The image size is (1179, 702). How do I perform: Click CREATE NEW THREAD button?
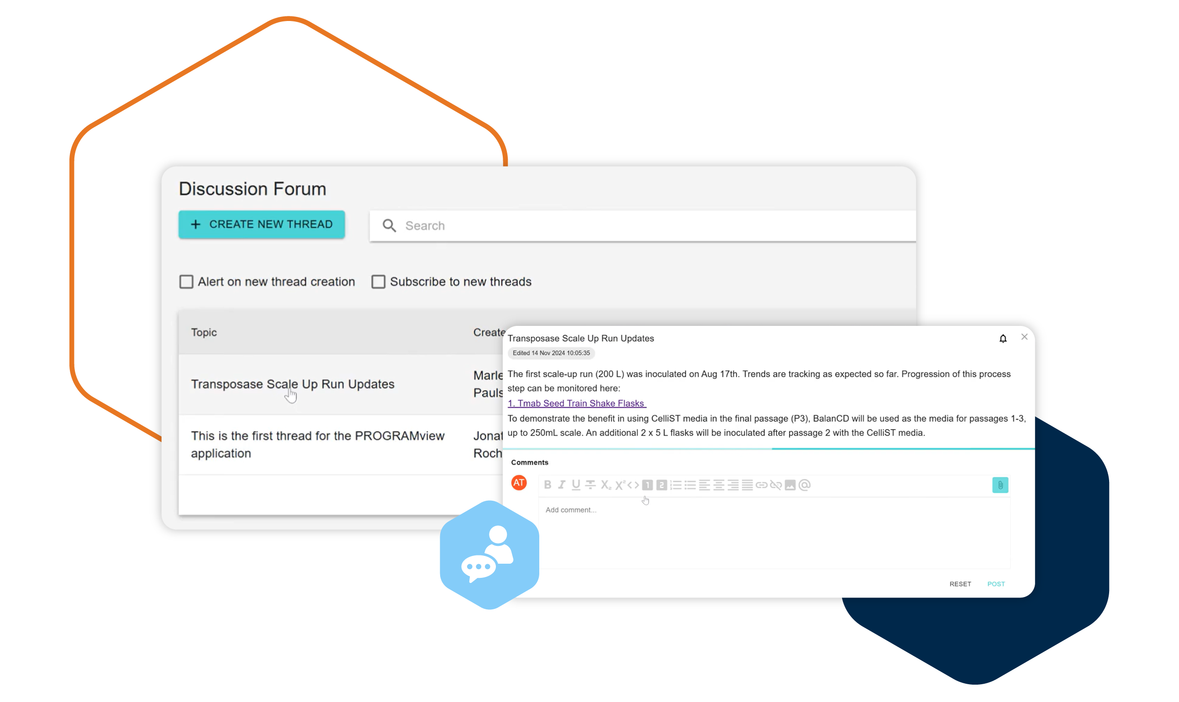262,224
